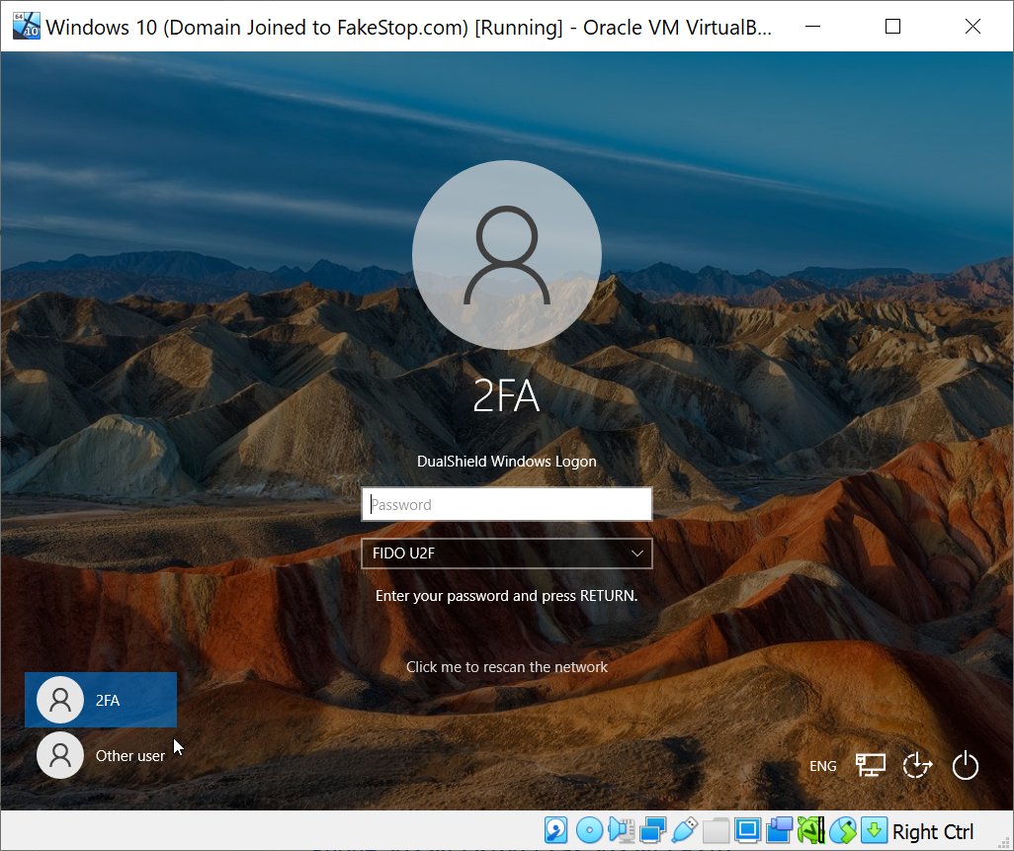Screen dimensions: 1014x851
Task: Select the 2FA user account
Action: pos(101,700)
